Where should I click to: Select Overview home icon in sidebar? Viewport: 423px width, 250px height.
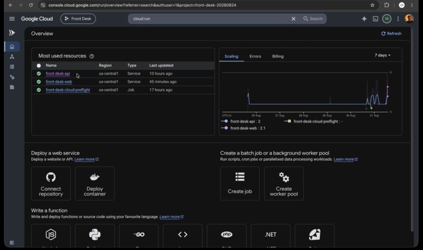point(12,47)
